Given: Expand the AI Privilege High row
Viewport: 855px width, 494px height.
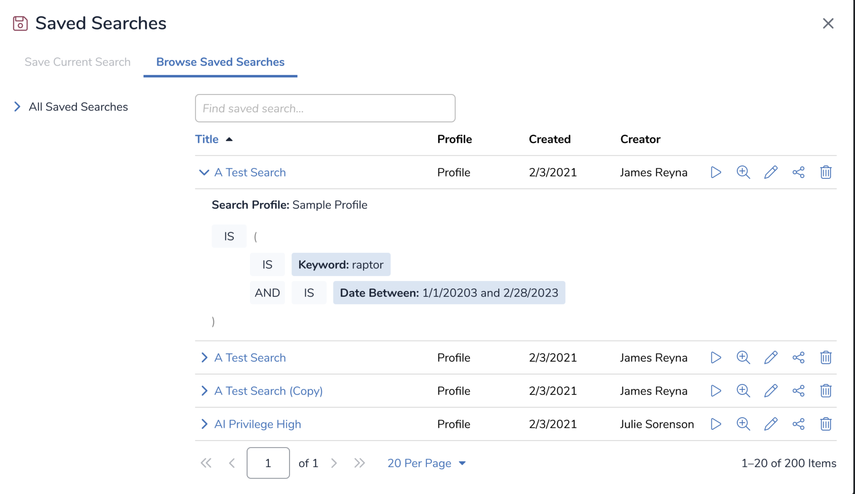Looking at the screenshot, I should 203,424.
